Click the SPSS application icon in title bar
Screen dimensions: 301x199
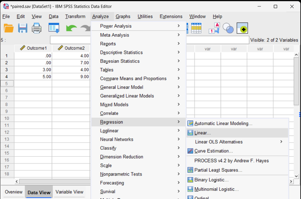click(6, 6)
